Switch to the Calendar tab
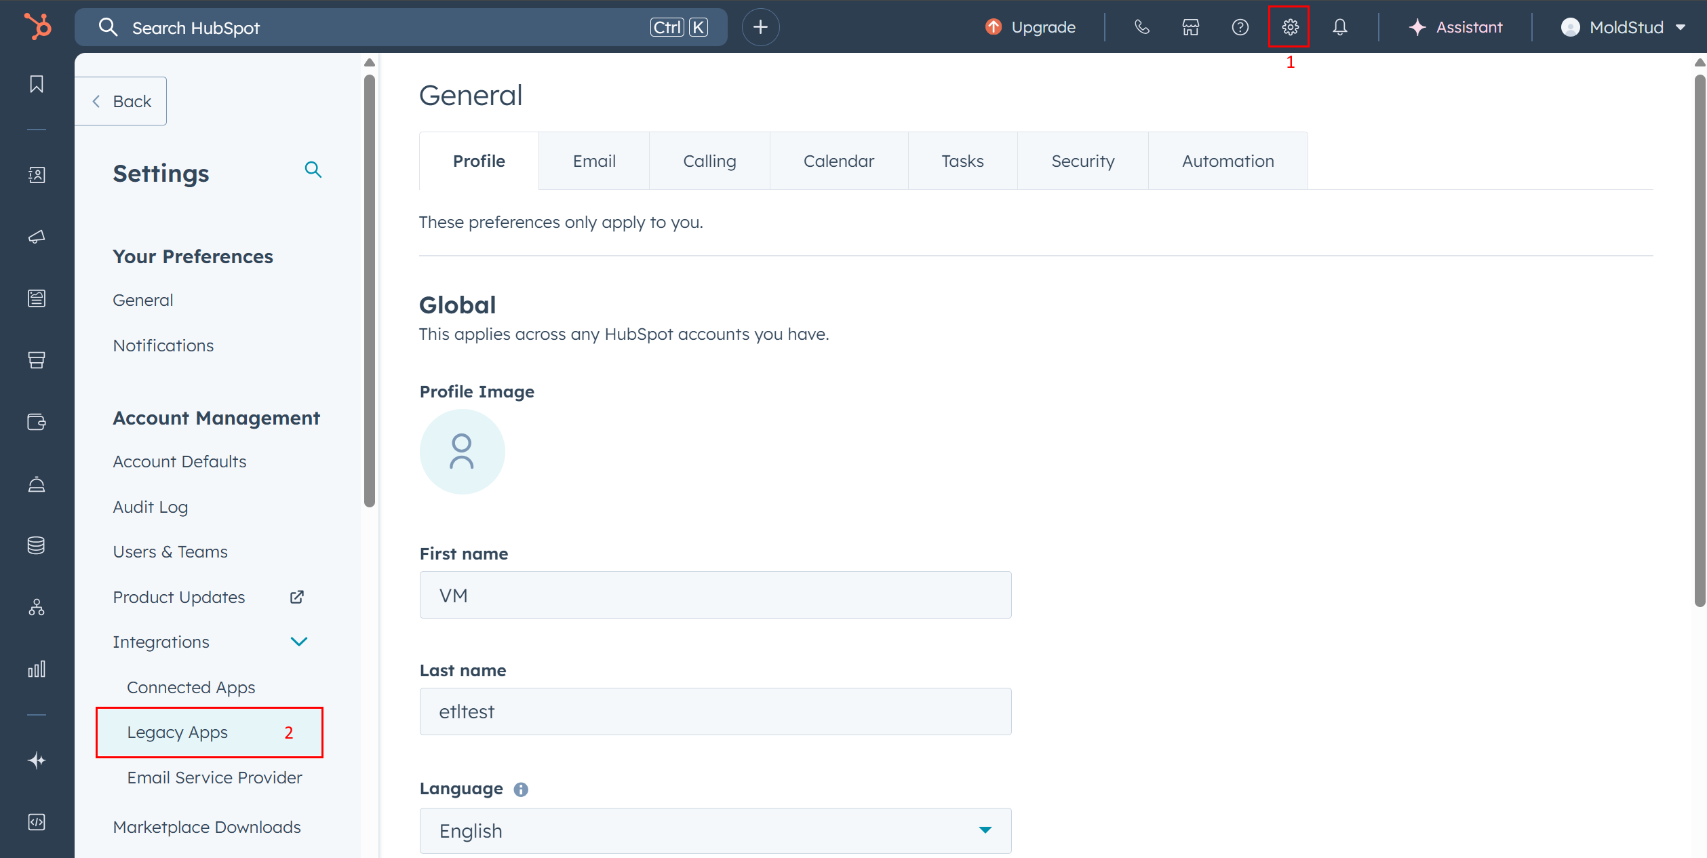Viewport: 1707px width, 858px height. click(838, 161)
